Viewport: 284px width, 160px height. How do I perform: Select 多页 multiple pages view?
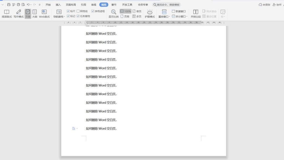coord(137,16)
